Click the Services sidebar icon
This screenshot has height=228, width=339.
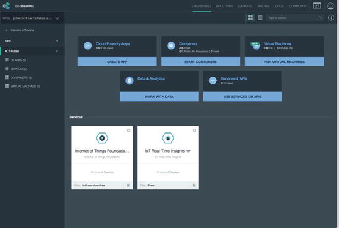[7, 69]
